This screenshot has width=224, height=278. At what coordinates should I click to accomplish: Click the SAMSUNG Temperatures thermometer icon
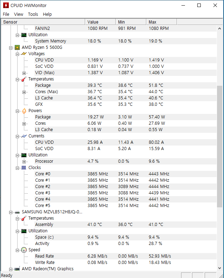pyautogui.click(x=24, y=218)
